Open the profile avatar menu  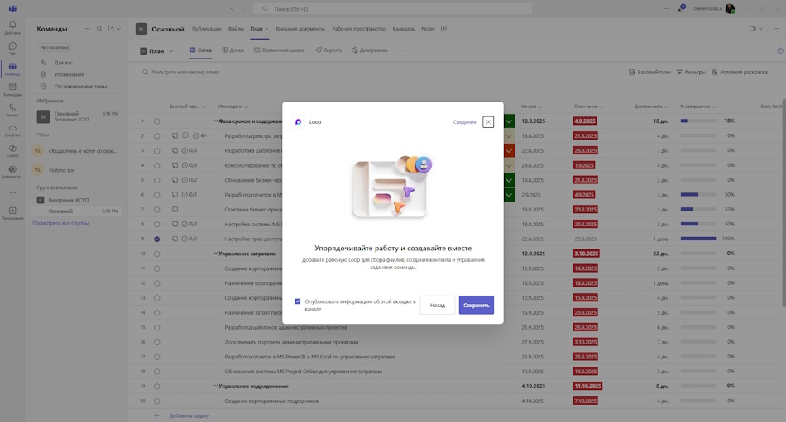click(730, 8)
